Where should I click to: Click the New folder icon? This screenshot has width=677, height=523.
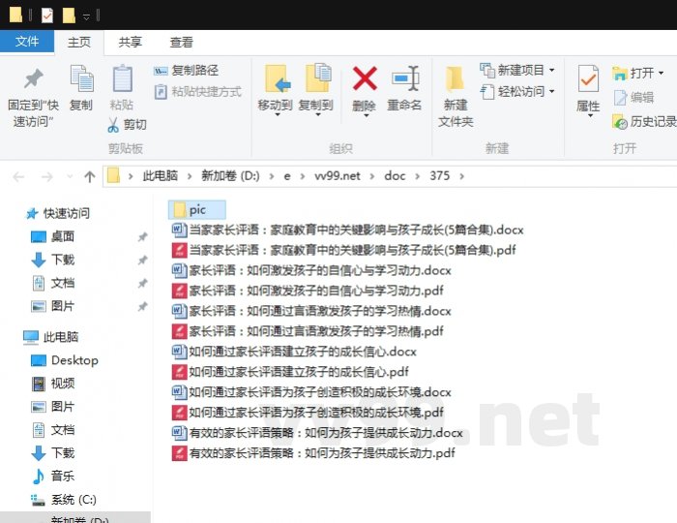click(456, 78)
